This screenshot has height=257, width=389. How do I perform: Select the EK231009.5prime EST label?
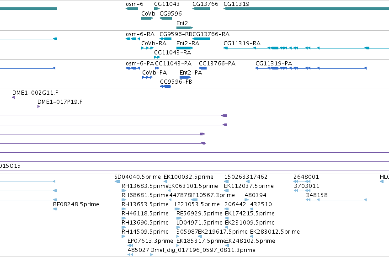[250, 223]
